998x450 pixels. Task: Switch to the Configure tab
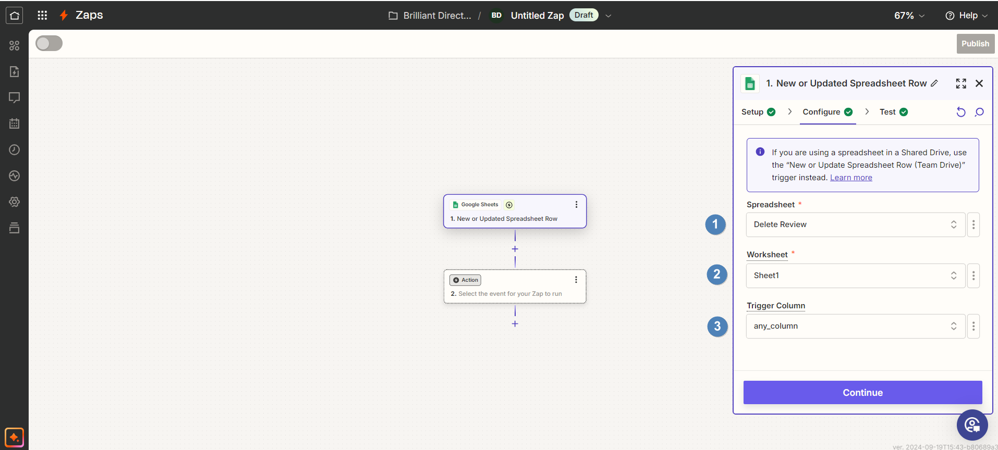coord(827,112)
